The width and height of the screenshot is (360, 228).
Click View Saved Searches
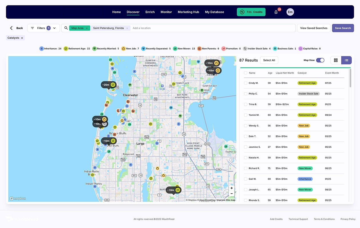pyautogui.click(x=314, y=28)
